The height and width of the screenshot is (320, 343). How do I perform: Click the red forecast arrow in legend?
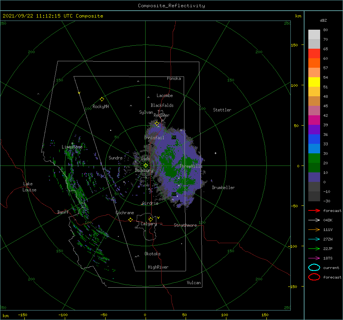coord(314,210)
